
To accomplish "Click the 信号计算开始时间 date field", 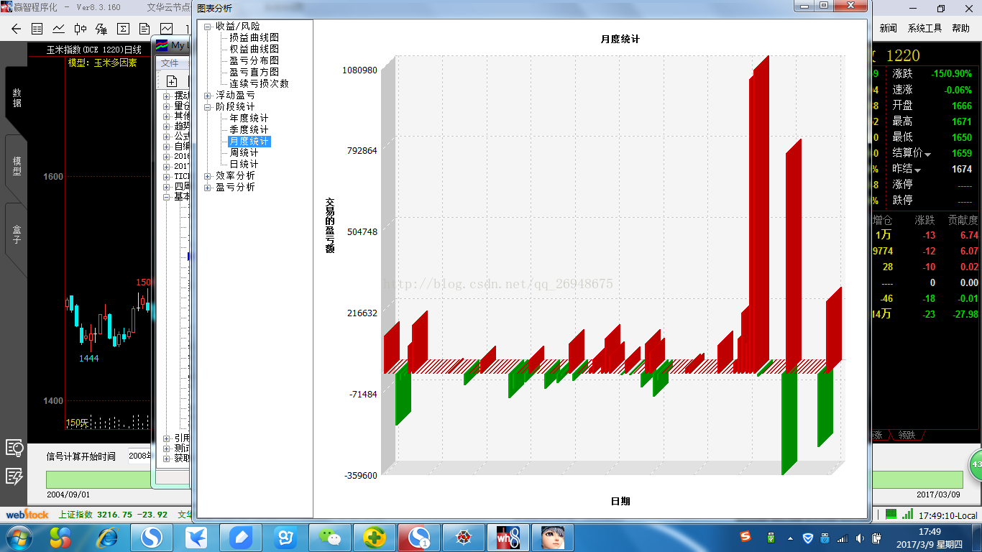I will tap(139, 456).
